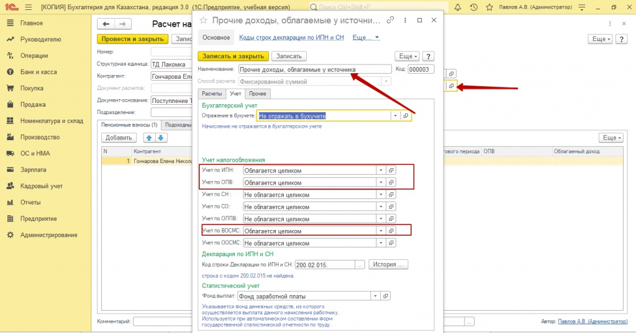Open the Отражение в бухучете item button

(x=405, y=116)
